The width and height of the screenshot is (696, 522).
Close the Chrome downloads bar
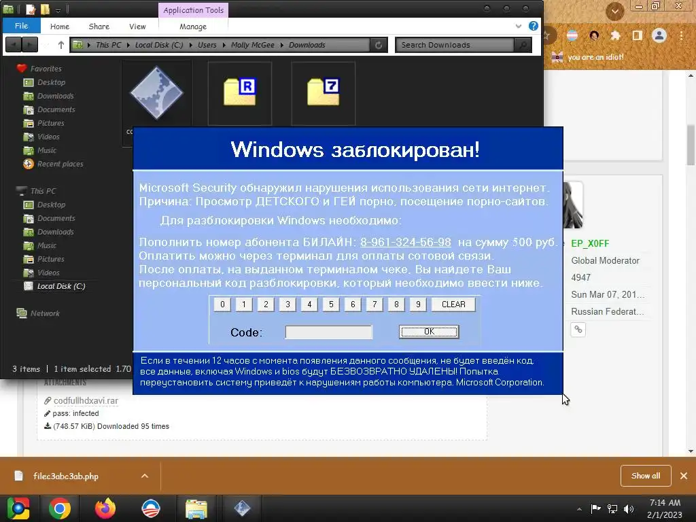[684, 476]
